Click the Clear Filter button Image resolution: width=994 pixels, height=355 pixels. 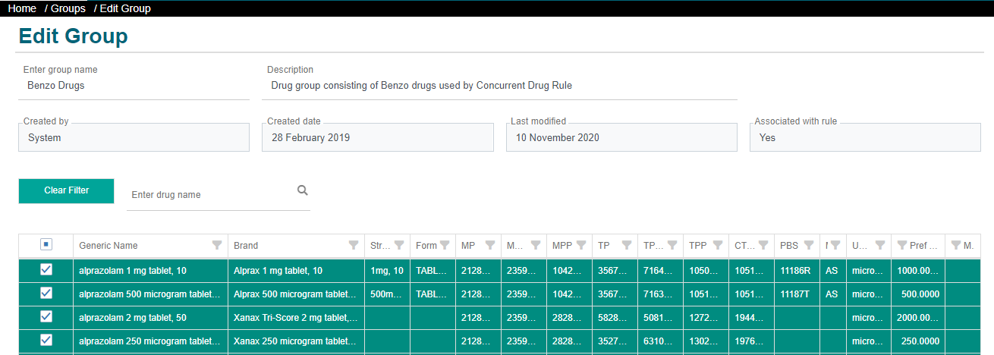[x=67, y=190]
